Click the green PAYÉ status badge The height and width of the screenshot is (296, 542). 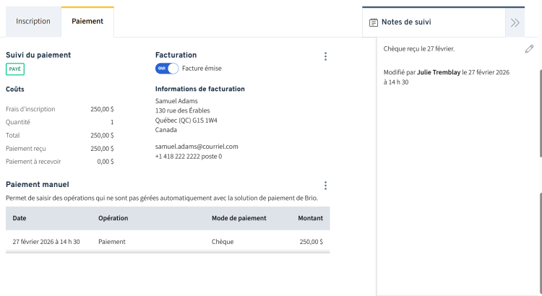(x=15, y=69)
